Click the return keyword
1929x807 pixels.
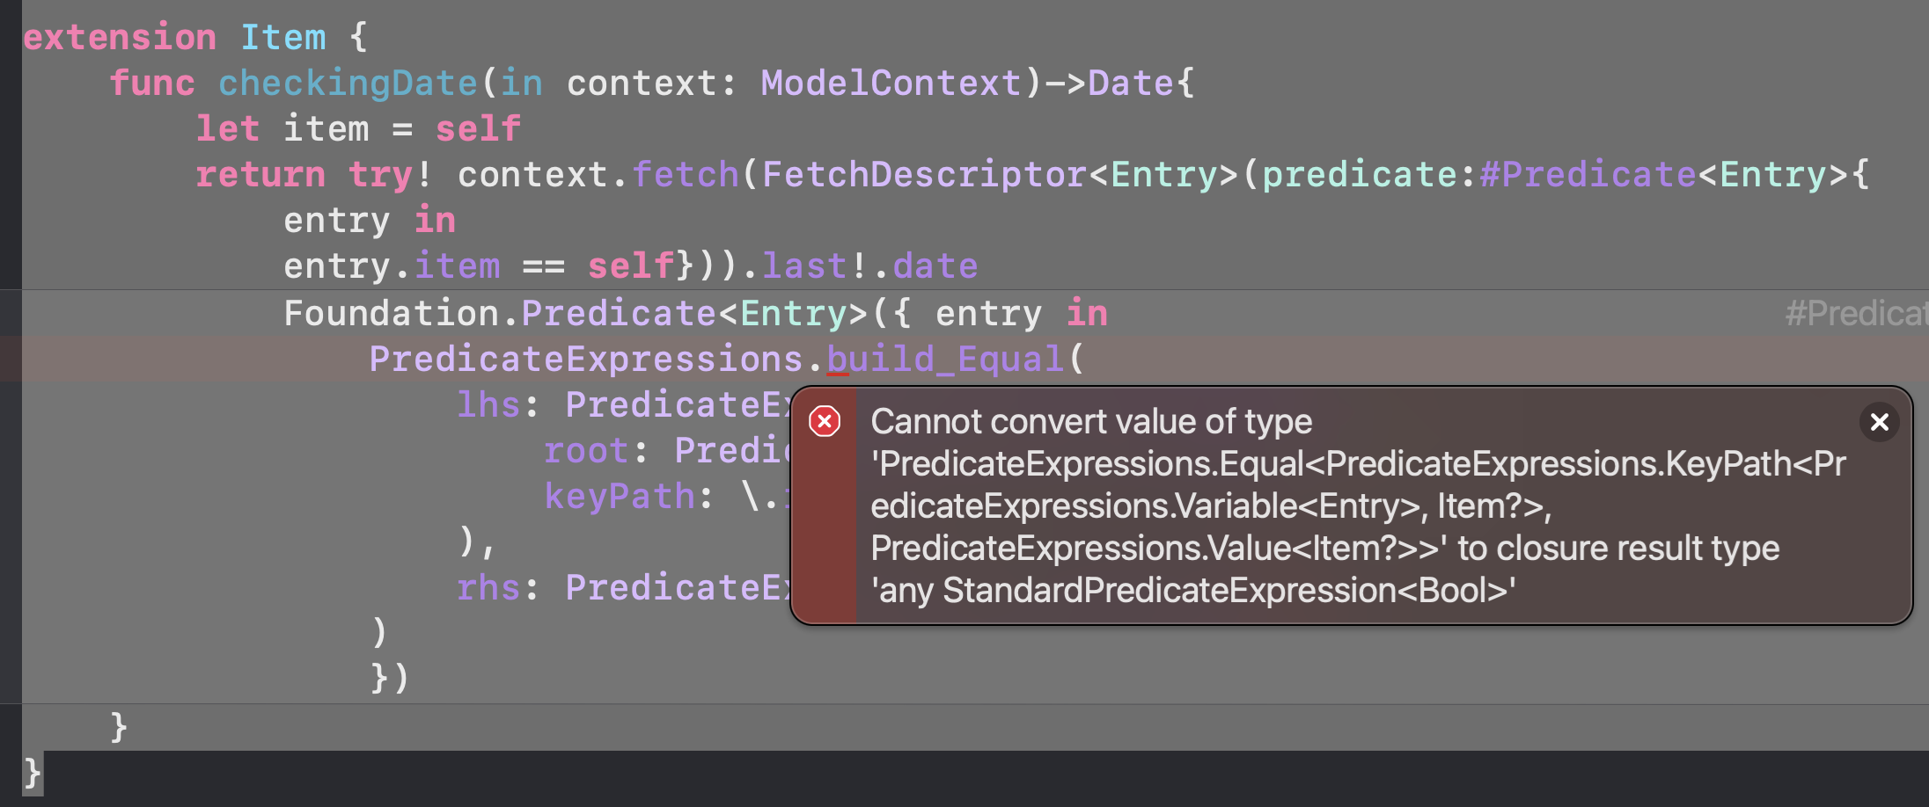coord(260,175)
